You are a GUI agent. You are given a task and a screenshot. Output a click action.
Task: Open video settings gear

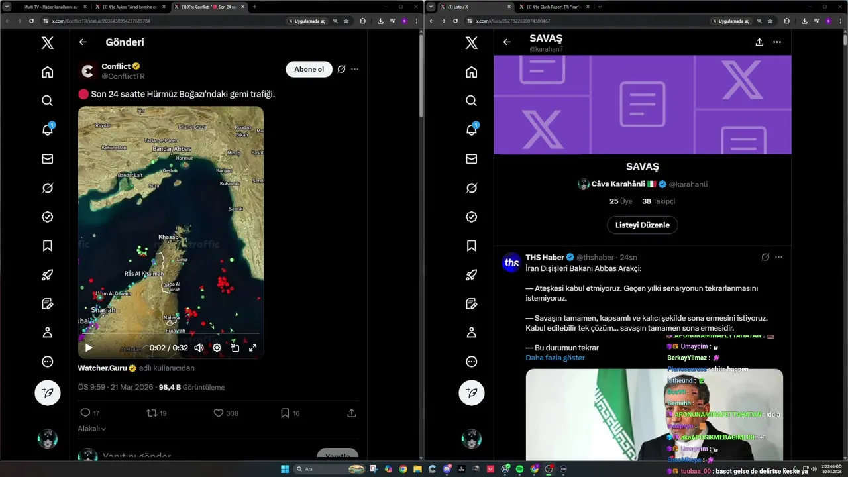tap(217, 348)
